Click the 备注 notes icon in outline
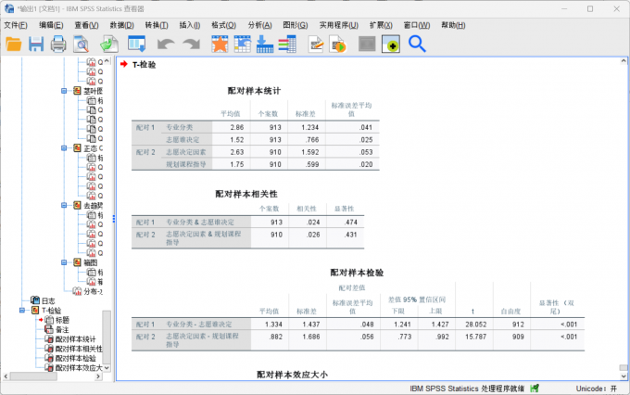The height and width of the screenshot is (395, 630). (x=49, y=329)
